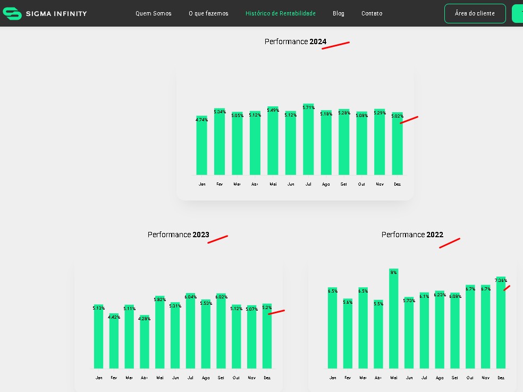Click the May 5.49% bar in 2024

point(273,142)
